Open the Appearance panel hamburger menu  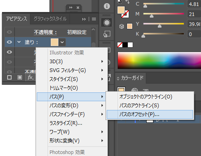coord(94,19)
